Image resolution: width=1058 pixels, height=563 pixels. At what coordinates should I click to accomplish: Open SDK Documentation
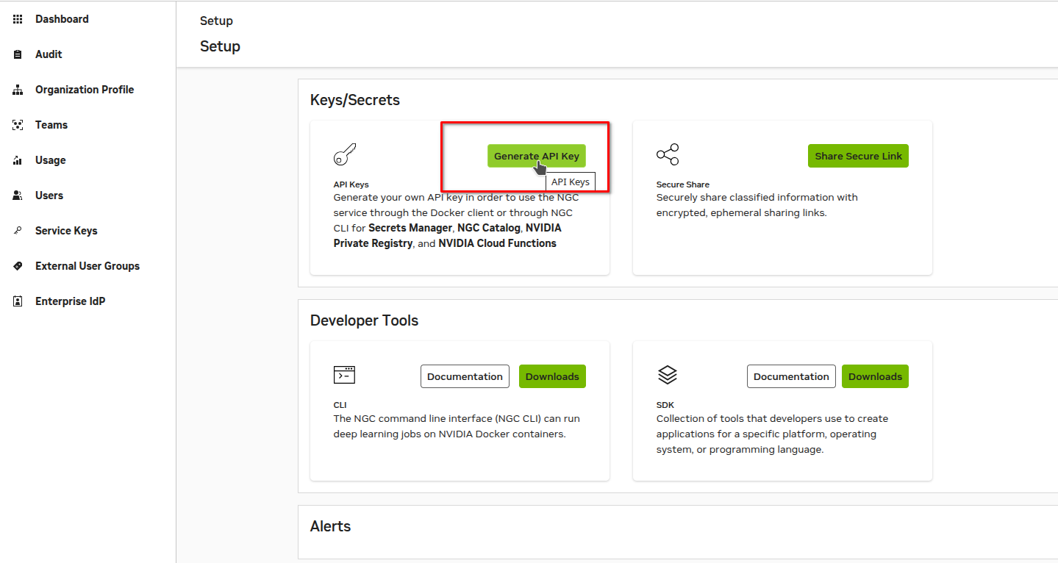point(791,376)
